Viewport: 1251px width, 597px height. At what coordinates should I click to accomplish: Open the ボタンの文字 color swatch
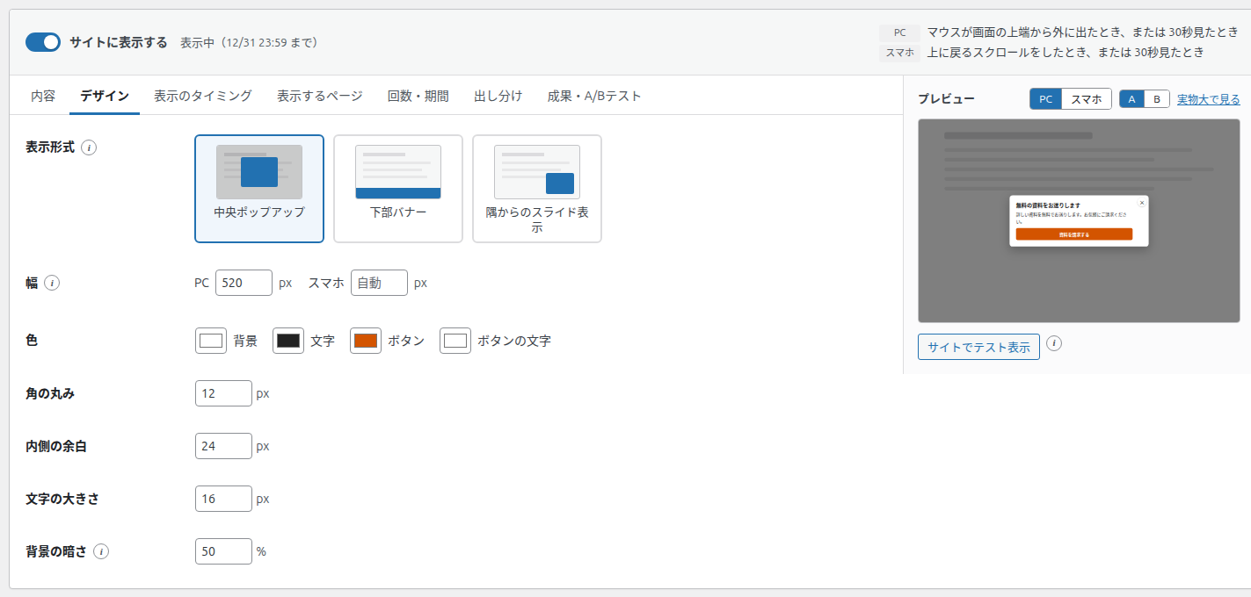(455, 341)
